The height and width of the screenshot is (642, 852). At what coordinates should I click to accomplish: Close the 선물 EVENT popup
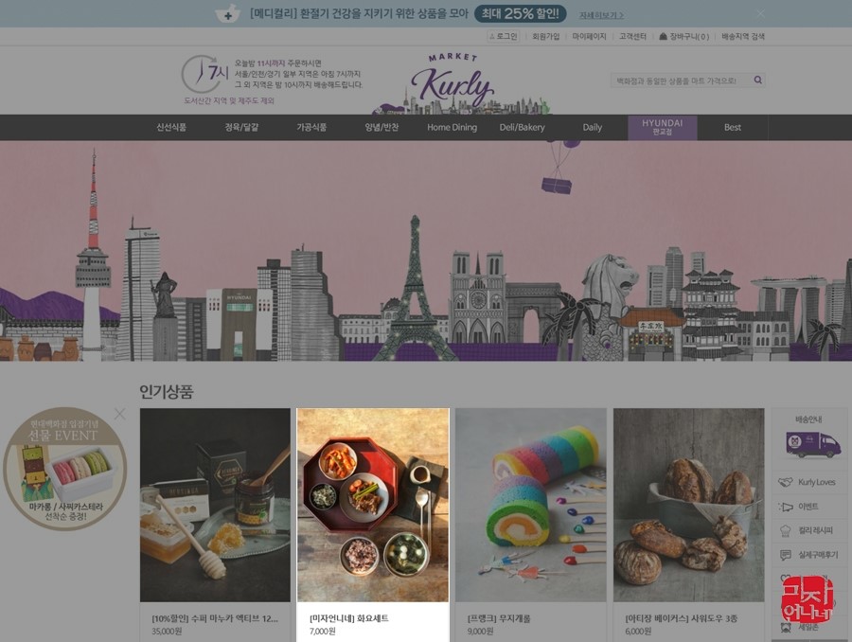coord(120,414)
